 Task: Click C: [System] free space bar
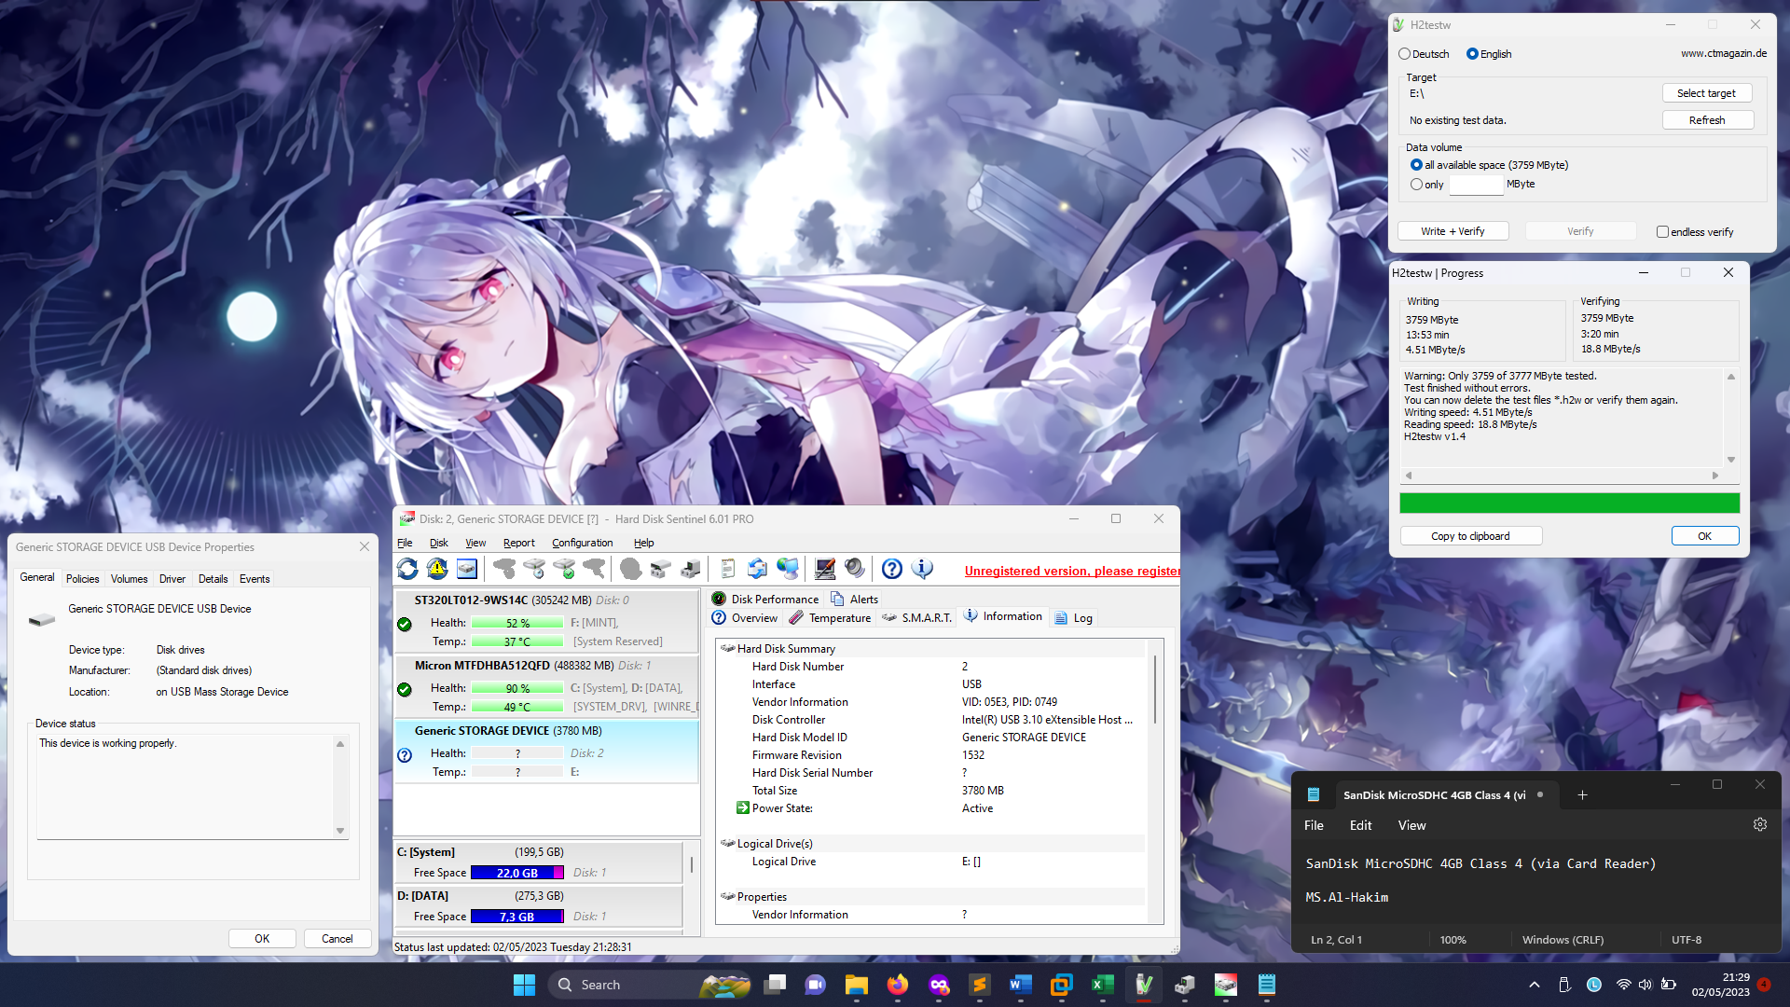pos(516,873)
